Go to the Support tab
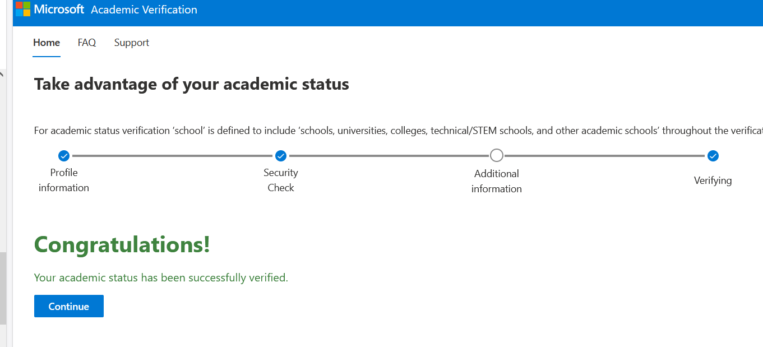 (132, 43)
